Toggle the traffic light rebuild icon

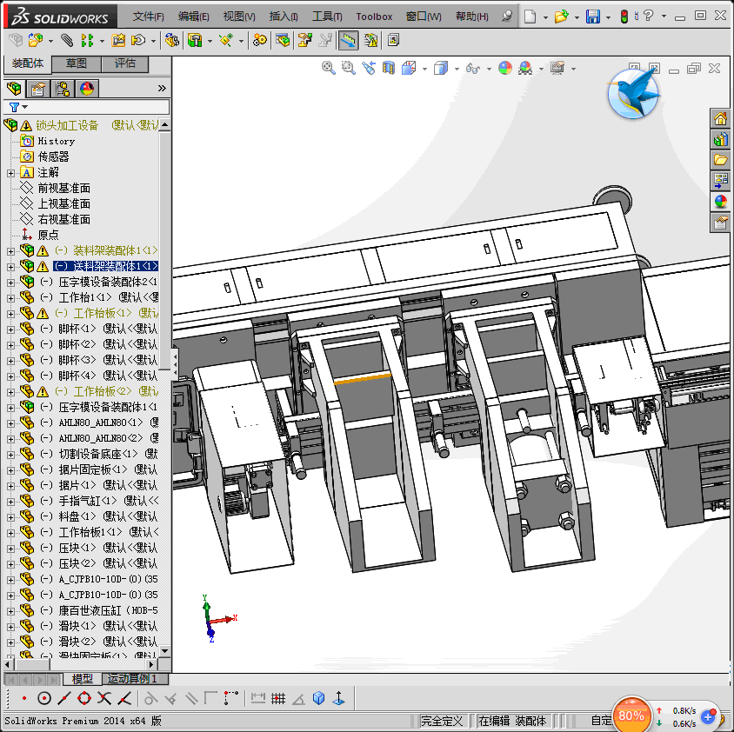point(624,17)
